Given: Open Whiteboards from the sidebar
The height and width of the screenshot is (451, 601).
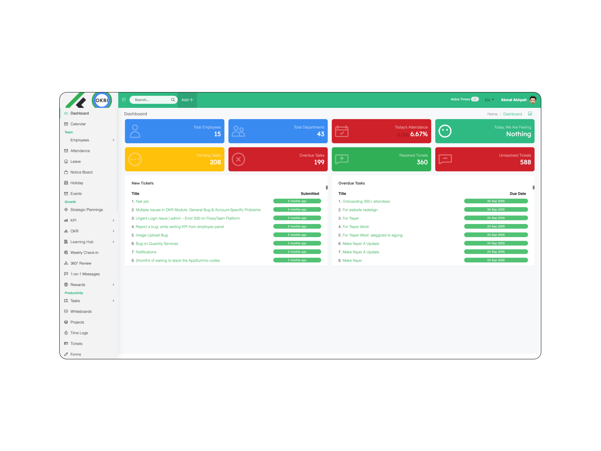Looking at the screenshot, I should 81,312.
